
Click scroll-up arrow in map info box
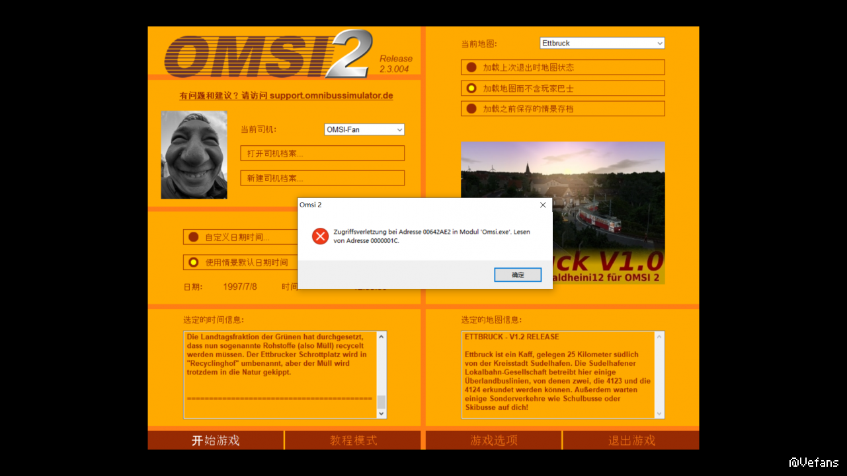[x=659, y=337]
